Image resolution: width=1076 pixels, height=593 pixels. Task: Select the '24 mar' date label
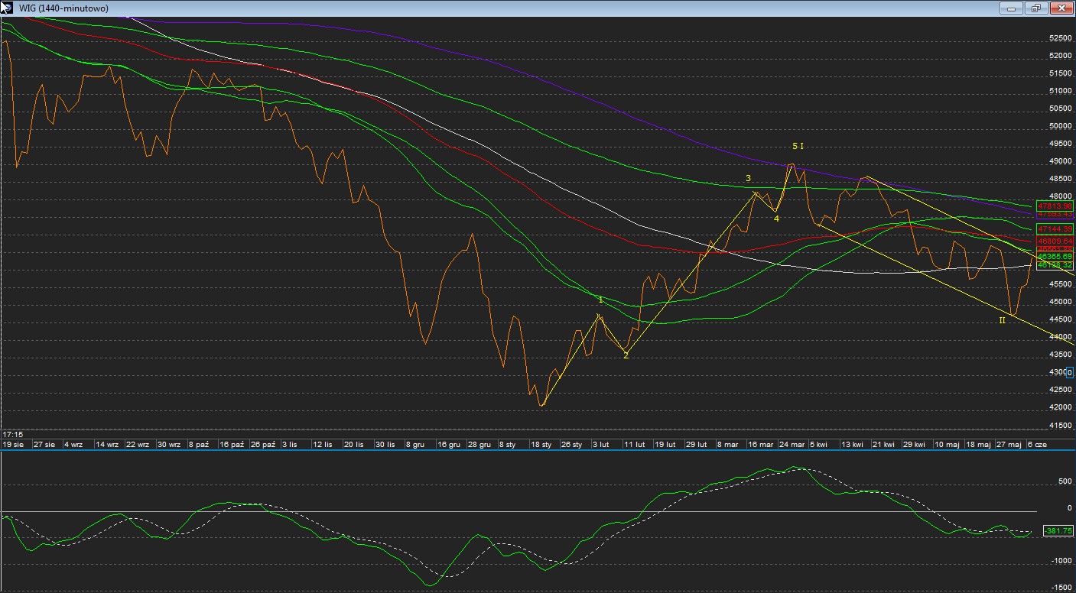(x=792, y=444)
